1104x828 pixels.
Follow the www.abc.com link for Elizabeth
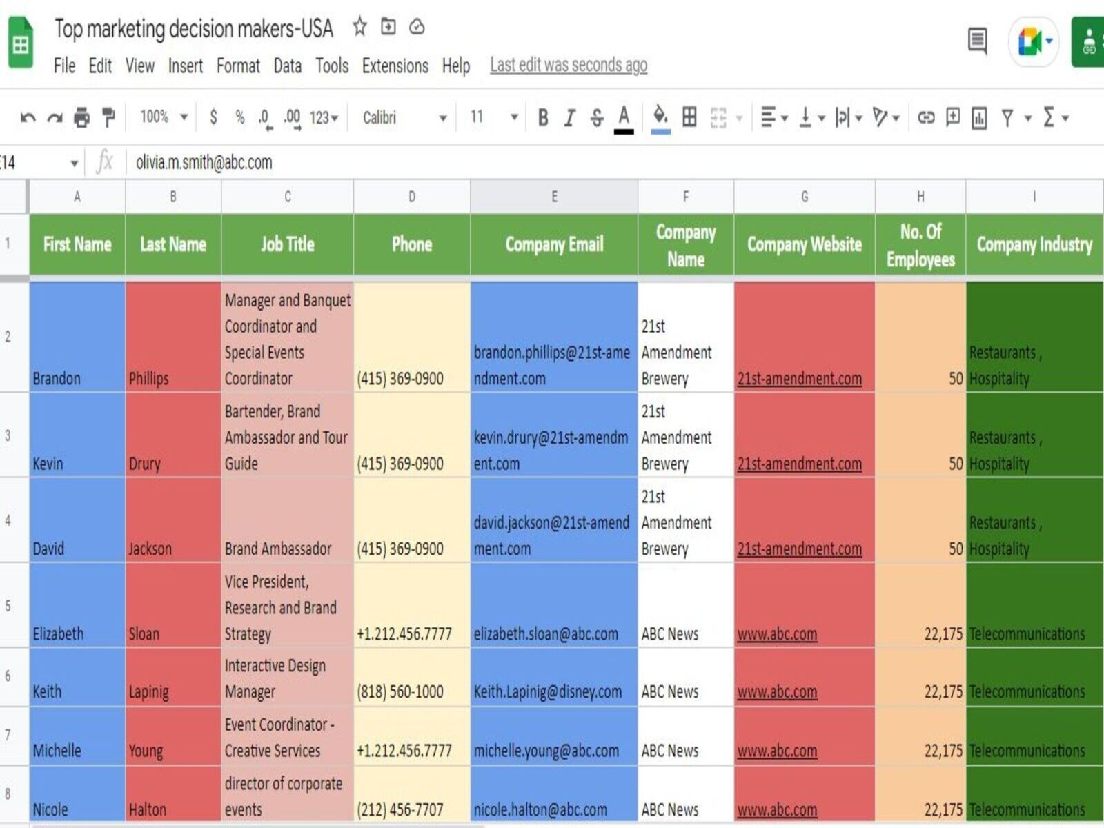(777, 634)
